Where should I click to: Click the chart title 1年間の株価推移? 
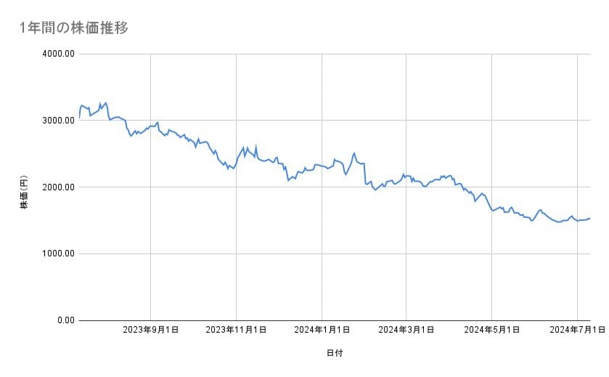73,28
